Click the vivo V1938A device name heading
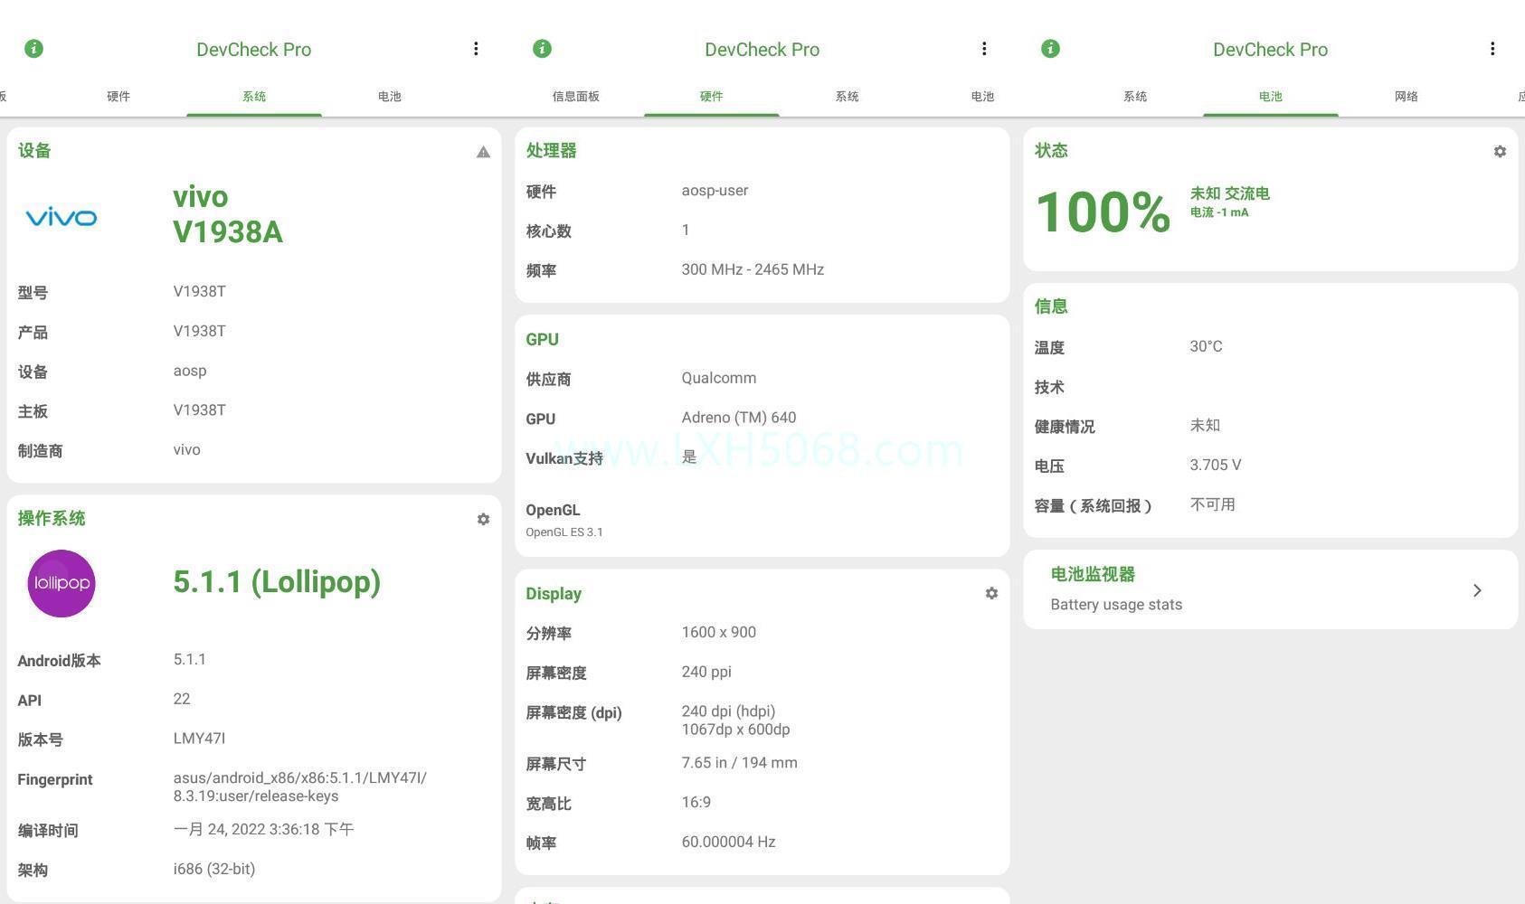 228,214
